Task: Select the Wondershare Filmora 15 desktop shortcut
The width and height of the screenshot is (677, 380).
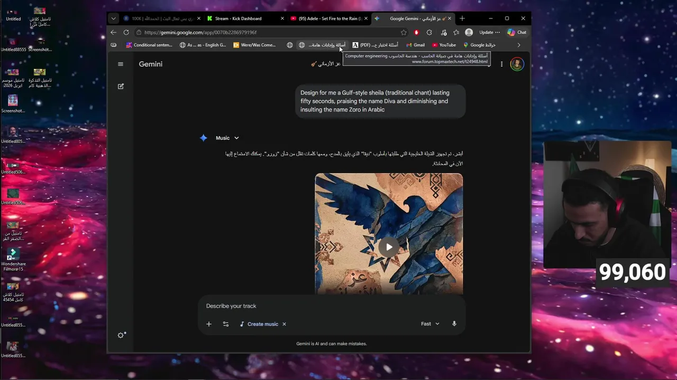Action: tap(13, 260)
